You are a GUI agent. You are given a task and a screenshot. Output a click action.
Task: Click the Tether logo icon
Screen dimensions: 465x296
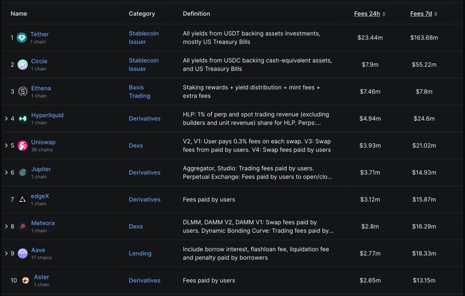tap(22, 38)
